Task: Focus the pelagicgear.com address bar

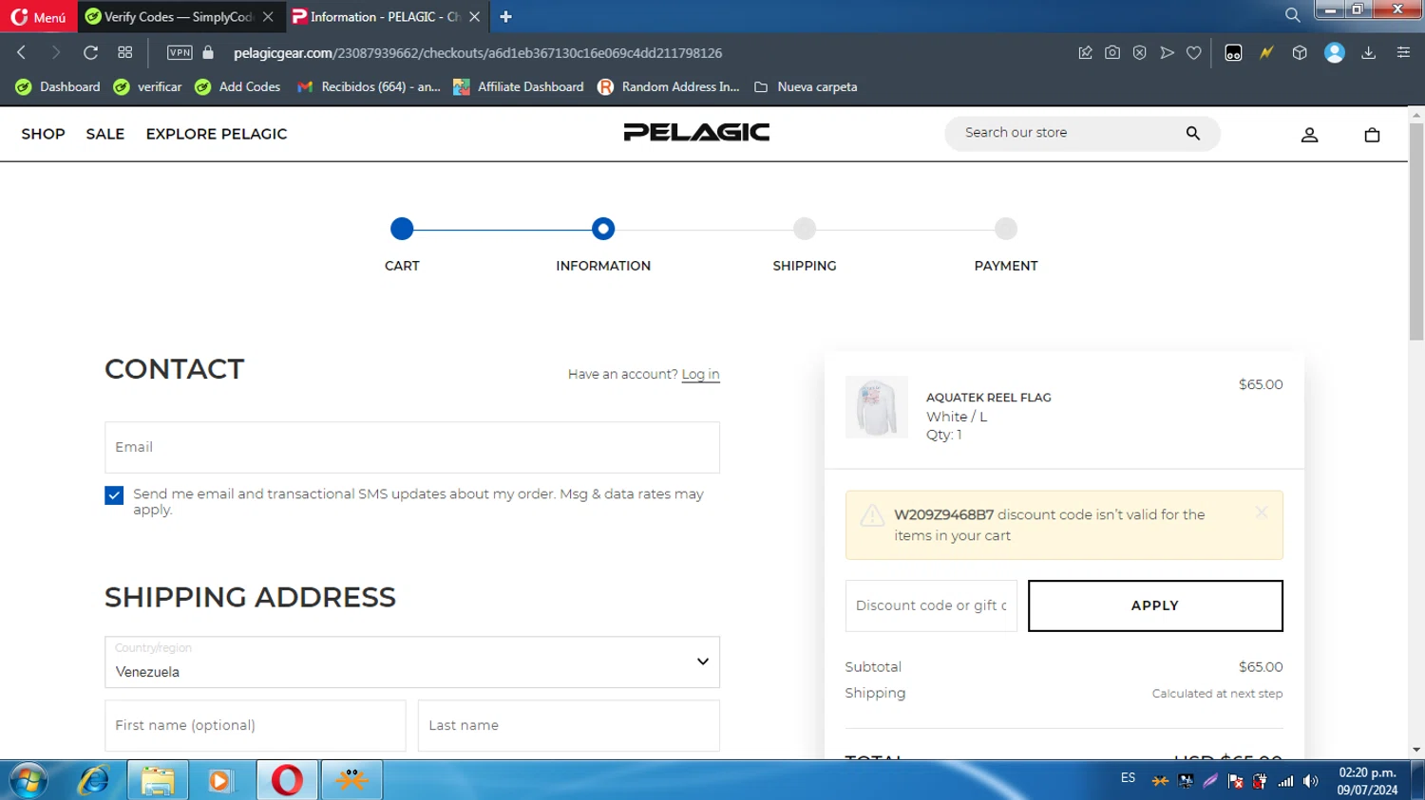Action: click(x=478, y=53)
